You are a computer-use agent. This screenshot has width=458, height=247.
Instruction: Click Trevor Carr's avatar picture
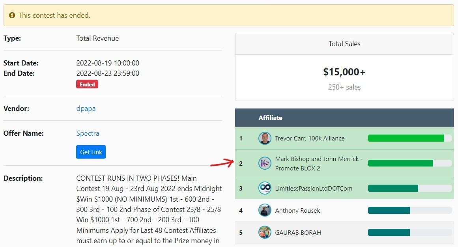(265, 138)
